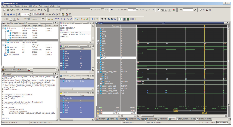Viewport: 233px width, 127px height.
Task: Switch to the Library tab
Action: click(x=5, y=70)
